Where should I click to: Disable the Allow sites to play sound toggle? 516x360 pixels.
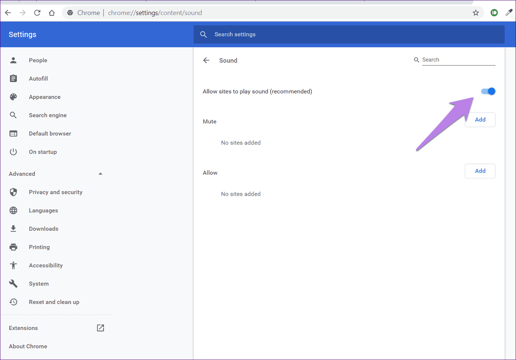[x=488, y=91]
